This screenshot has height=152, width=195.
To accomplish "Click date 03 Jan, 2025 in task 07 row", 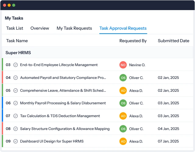I will coord(168,116).
